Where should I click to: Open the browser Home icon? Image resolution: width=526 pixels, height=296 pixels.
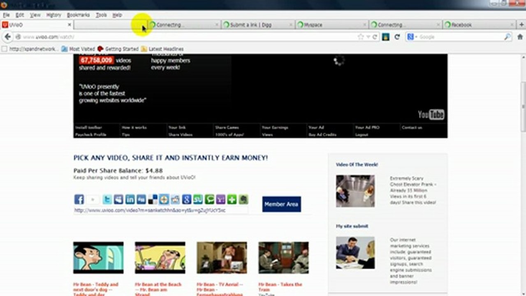520,37
